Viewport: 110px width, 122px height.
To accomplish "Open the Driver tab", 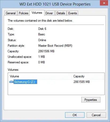I will tap(49, 13).
